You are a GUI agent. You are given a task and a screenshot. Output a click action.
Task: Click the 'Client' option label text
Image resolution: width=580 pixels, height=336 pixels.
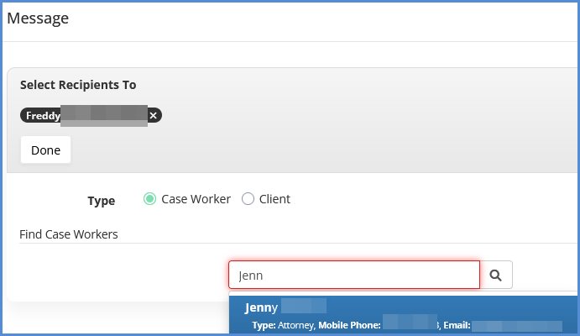point(274,199)
